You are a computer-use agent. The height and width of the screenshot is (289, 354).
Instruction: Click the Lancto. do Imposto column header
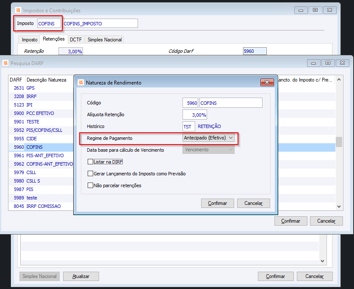306,80
